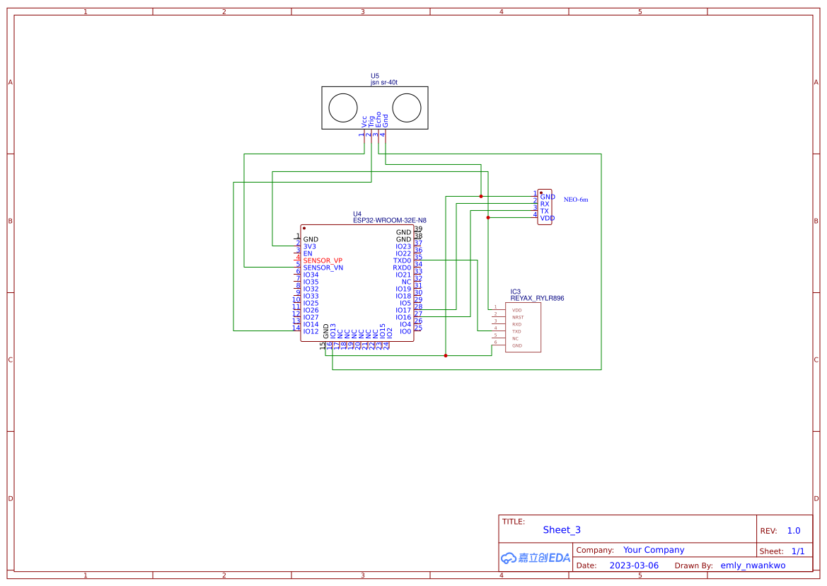Viewport: 827px width, 586px height.
Task: Click the 嘉立创EDA cloud logo
Action: pyautogui.click(x=534, y=558)
